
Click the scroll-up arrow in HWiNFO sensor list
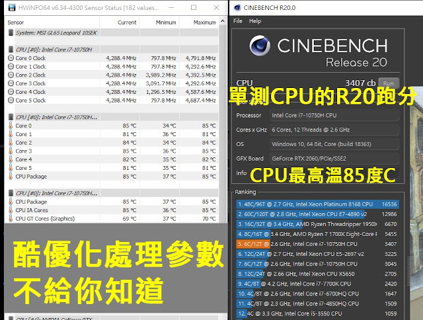click(x=223, y=21)
